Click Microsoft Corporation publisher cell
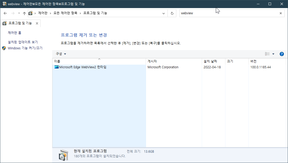The width and height of the screenshot is (288, 163). pos(163,67)
